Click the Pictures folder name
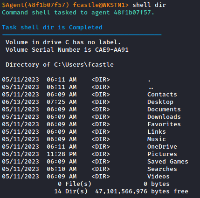The image size is (200, 198). tap(162, 154)
